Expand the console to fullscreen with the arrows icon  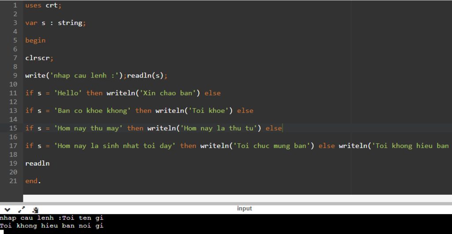coord(22,210)
